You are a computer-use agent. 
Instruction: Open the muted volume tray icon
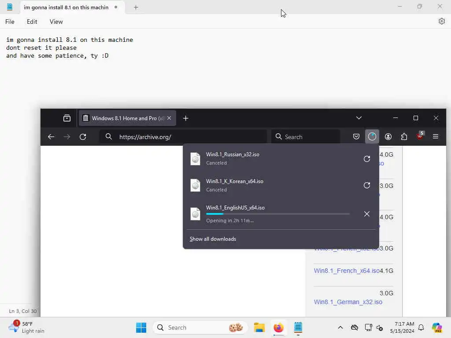[x=379, y=327]
